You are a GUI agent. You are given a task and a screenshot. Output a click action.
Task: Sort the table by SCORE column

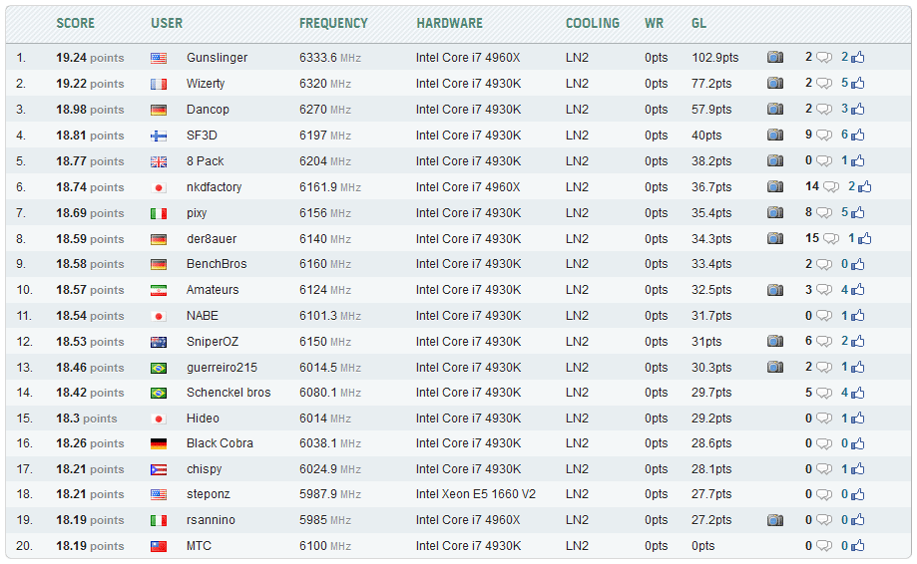tap(75, 23)
